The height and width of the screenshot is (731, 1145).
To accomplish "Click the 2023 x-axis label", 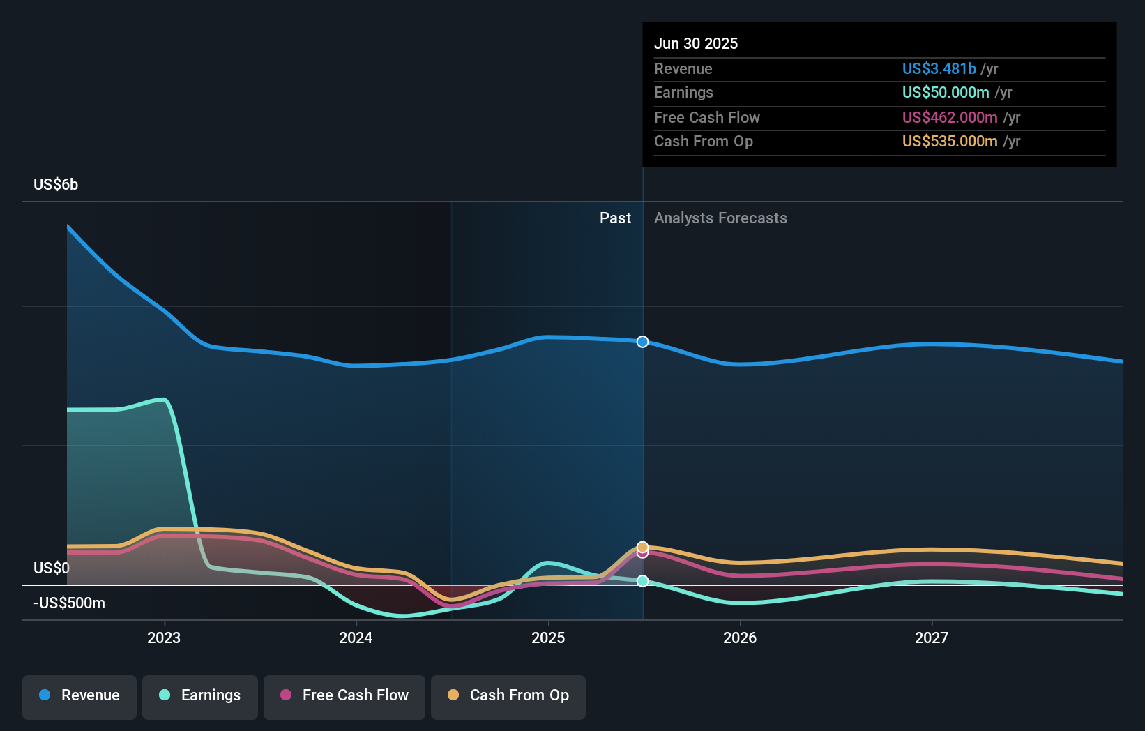I will tap(164, 638).
